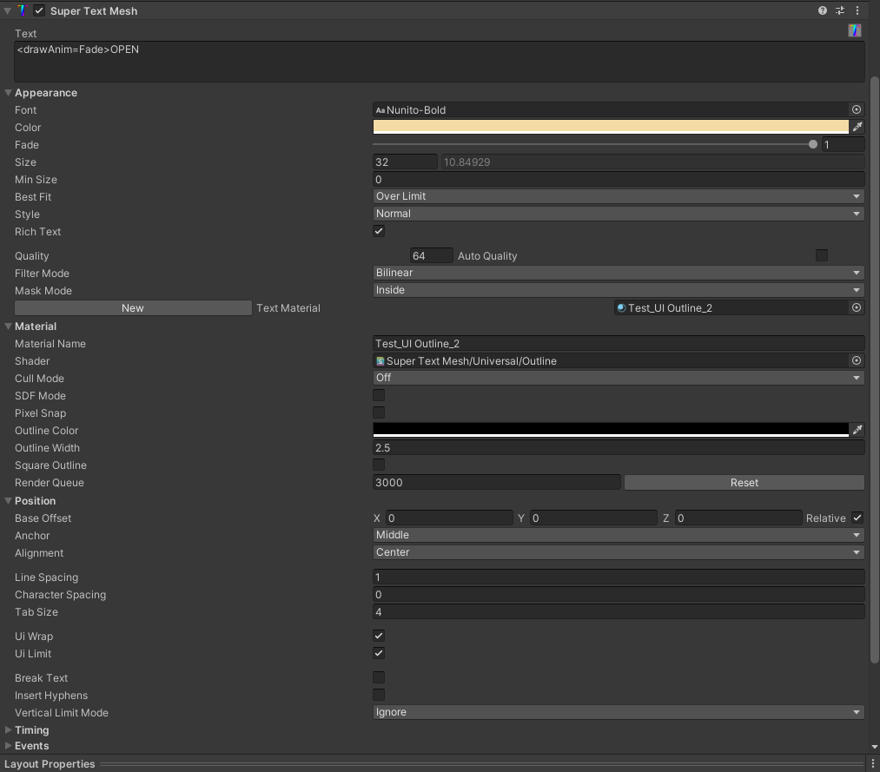Screen dimensions: 880x772
Task: Open Super Text Mesh component help icon
Action: tap(822, 10)
